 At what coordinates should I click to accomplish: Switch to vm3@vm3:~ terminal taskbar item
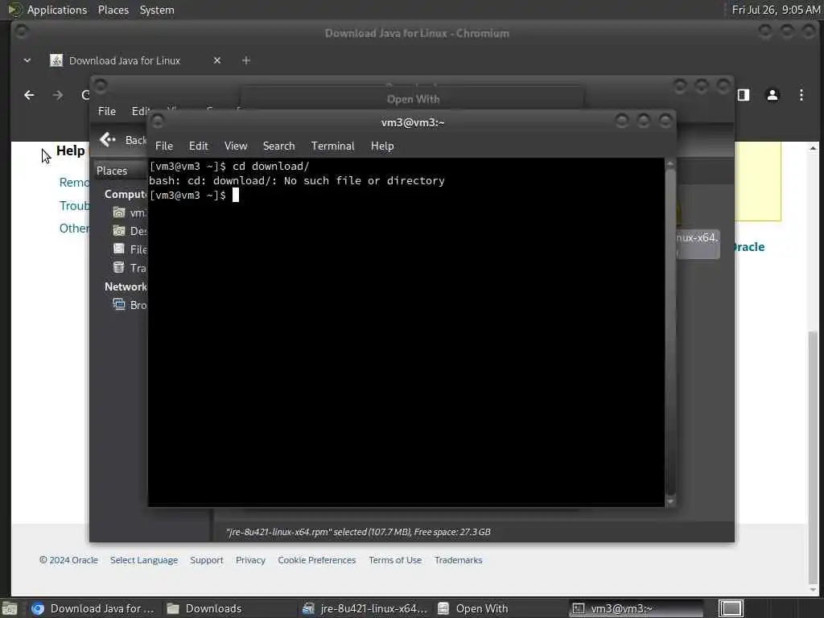click(x=636, y=608)
